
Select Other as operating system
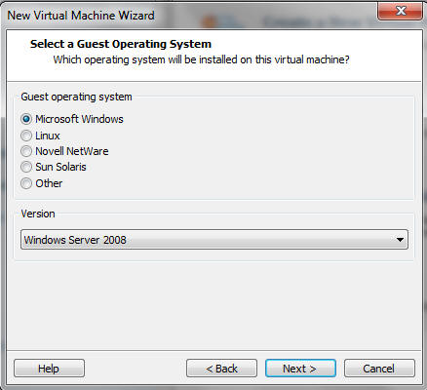click(x=26, y=183)
